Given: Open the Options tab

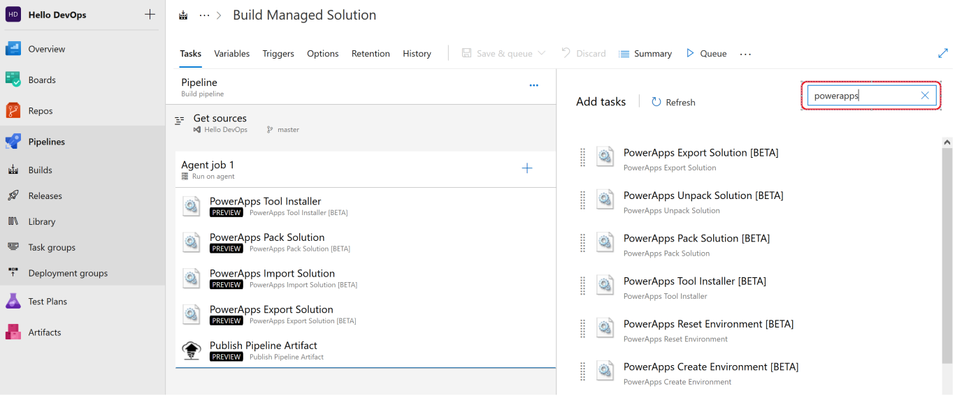Looking at the screenshot, I should 323,54.
